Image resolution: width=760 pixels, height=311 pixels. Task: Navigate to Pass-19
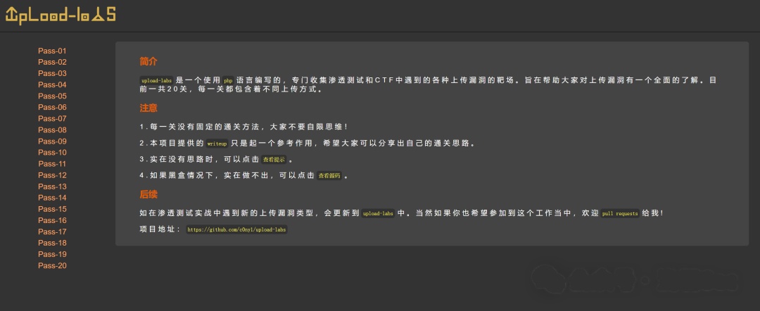click(52, 254)
